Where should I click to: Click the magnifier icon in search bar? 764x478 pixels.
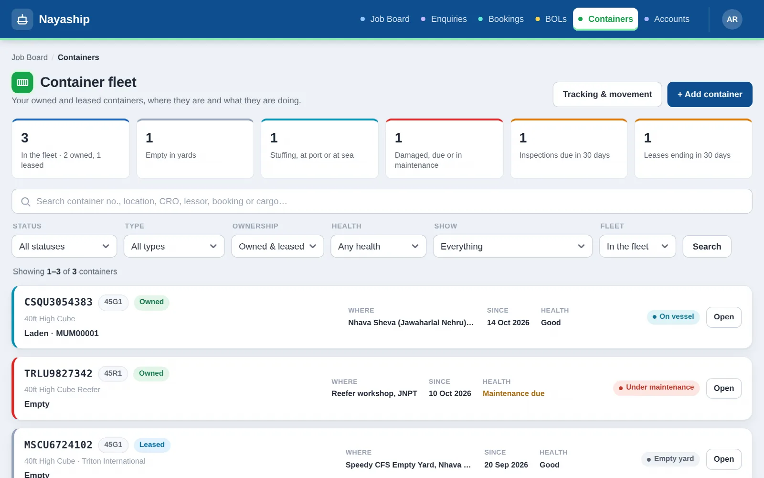click(x=26, y=202)
